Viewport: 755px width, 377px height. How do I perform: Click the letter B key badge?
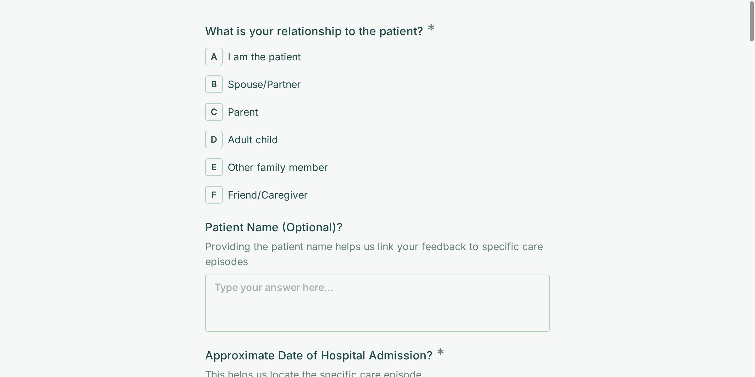click(214, 84)
